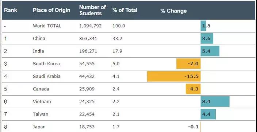Click the % Change column header
The width and height of the screenshot is (257, 132).
(173, 11)
